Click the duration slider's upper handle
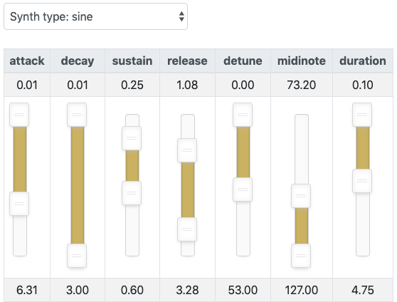397x302 pixels. point(362,115)
